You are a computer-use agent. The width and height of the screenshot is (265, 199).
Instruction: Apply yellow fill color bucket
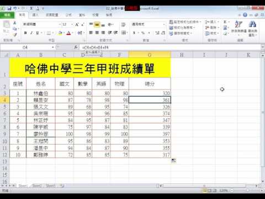tap(60, 33)
